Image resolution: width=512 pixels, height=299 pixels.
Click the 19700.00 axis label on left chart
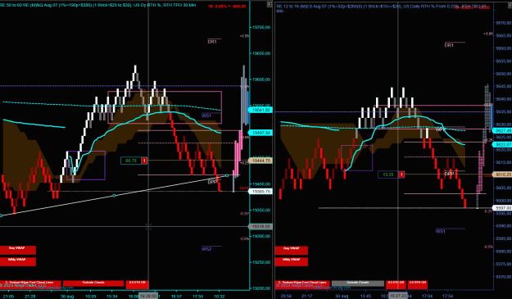tap(261, 27)
